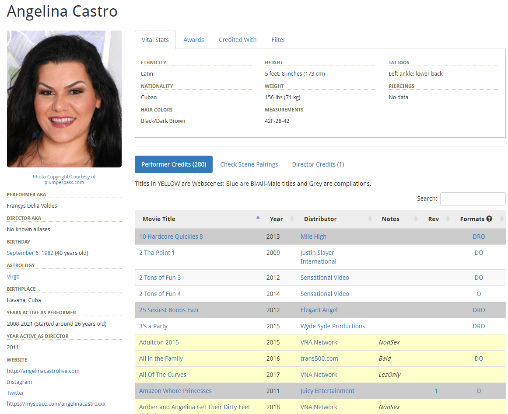Screen dimensions: 508x414
Task: Click the measurements value 42F-28-42
Action: (277, 121)
